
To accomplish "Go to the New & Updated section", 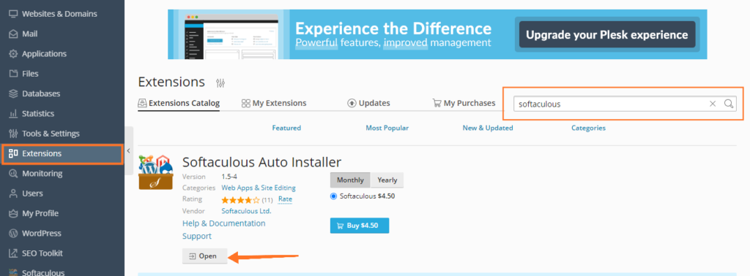I will [x=487, y=128].
